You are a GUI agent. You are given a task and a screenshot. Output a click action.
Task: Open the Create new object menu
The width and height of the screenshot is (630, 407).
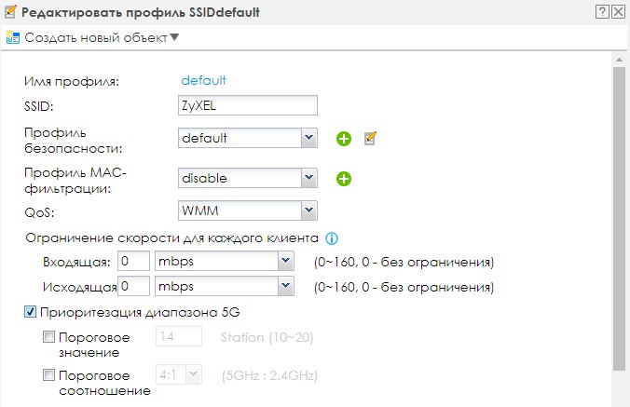101,38
